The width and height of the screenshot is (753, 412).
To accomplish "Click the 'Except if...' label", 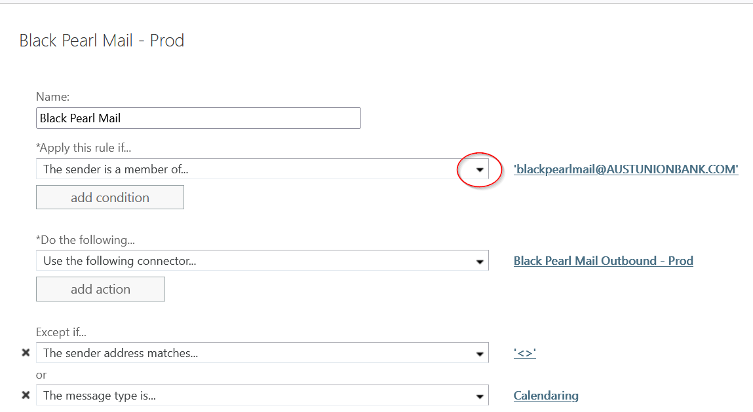I will (61, 332).
